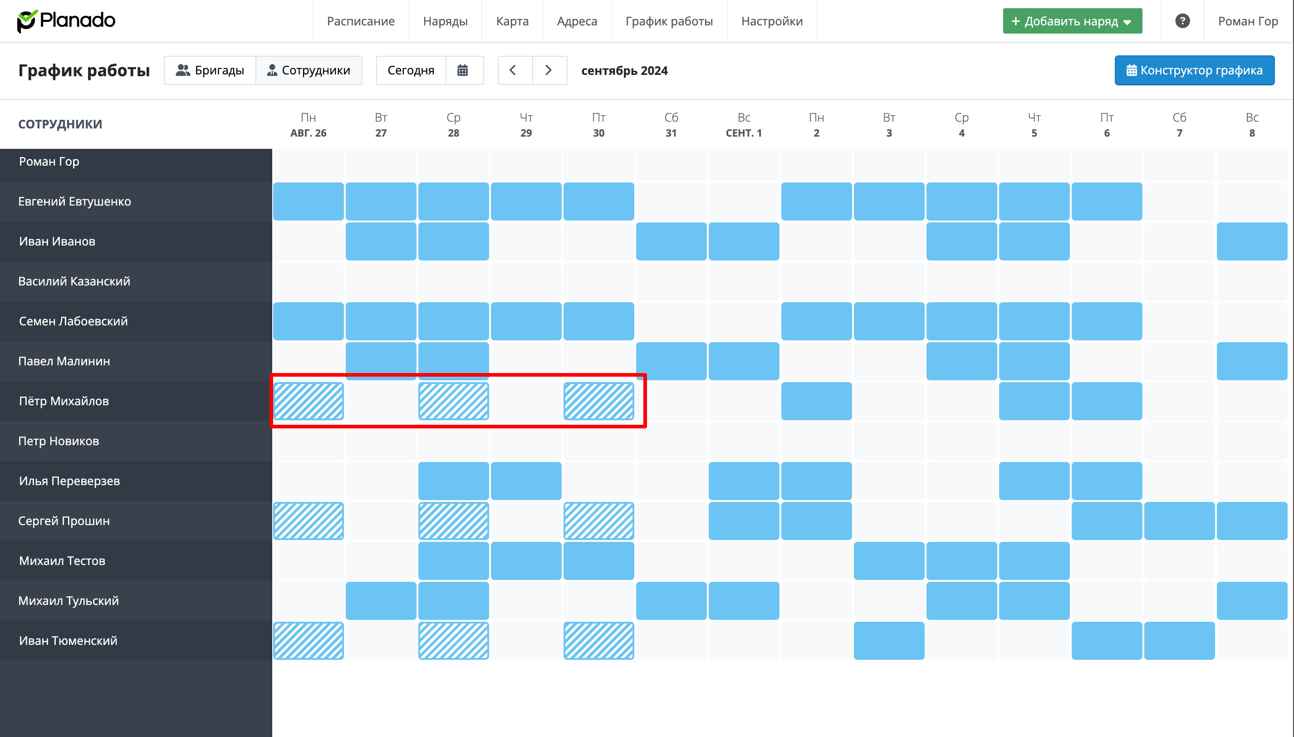Go to previous period with left arrow

(x=513, y=70)
